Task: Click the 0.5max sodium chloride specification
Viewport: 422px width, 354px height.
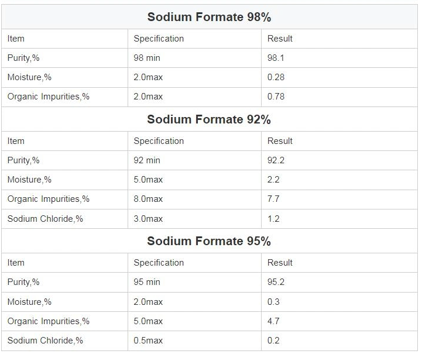Action: [x=148, y=341]
